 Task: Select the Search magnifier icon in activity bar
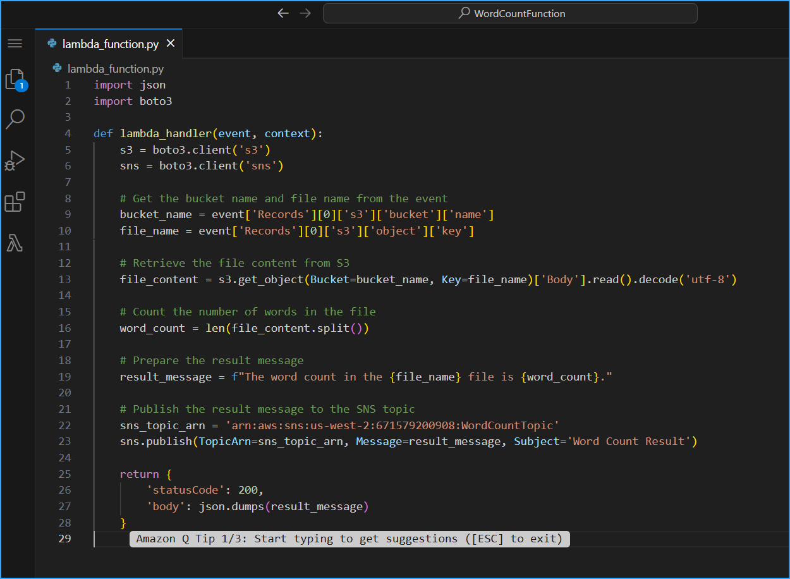(15, 119)
